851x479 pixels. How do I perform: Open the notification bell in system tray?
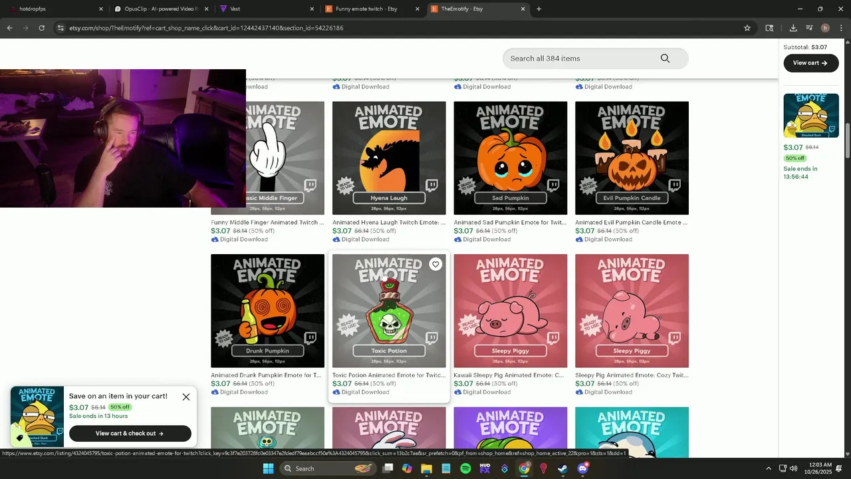(839, 468)
